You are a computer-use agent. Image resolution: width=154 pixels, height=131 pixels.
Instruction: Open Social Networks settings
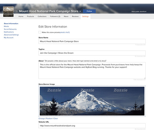click(x=10, y=29)
